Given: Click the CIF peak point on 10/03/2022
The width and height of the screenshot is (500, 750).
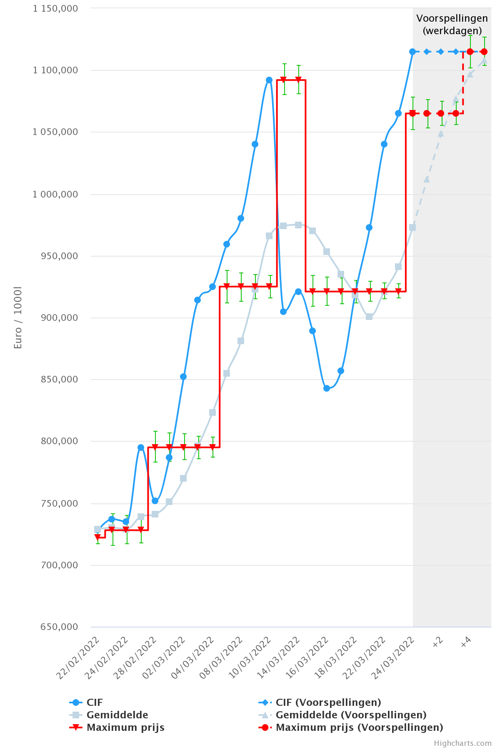Looking at the screenshot, I should tap(269, 80).
